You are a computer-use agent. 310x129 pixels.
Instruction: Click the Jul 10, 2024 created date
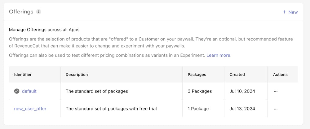click(x=242, y=91)
